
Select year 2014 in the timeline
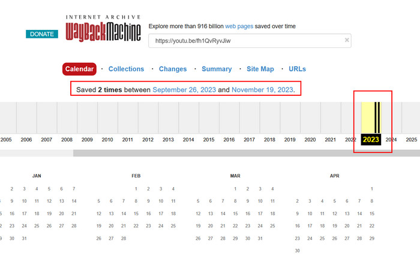coord(188,140)
